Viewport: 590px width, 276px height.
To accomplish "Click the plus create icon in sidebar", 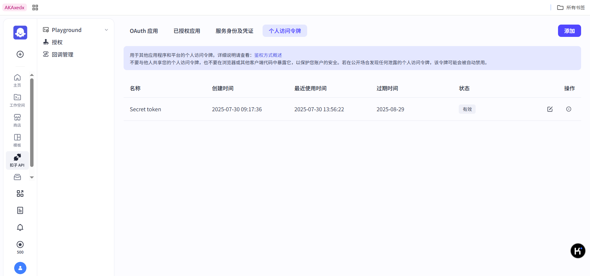I will pyautogui.click(x=20, y=54).
